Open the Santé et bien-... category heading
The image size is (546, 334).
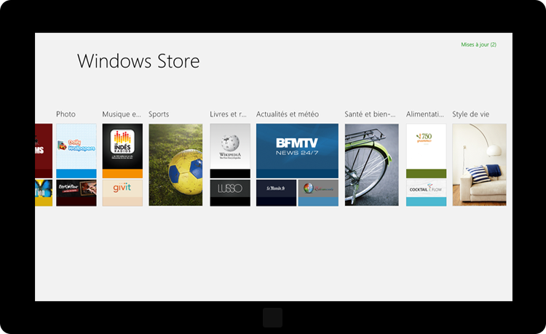[x=370, y=114]
